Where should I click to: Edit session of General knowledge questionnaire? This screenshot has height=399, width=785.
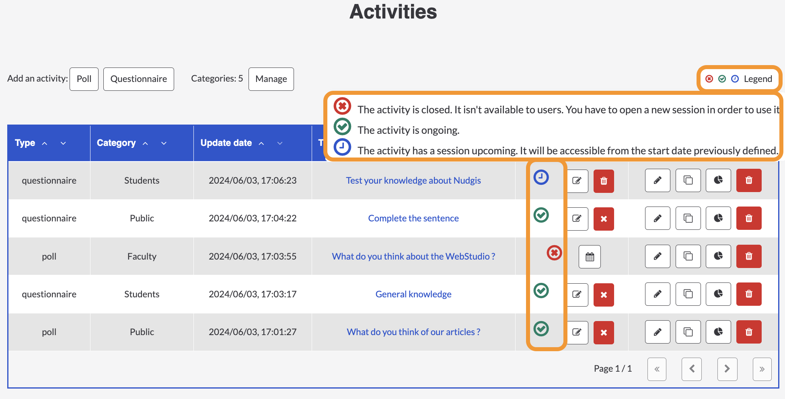(577, 295)
